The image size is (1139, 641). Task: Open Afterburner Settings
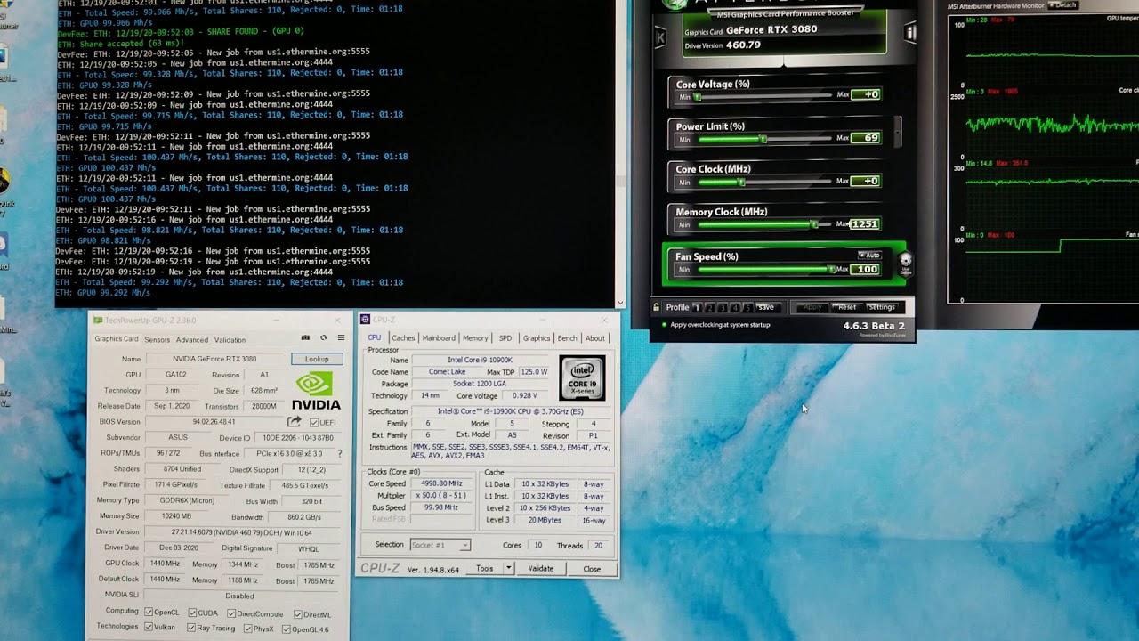point(881,307)
